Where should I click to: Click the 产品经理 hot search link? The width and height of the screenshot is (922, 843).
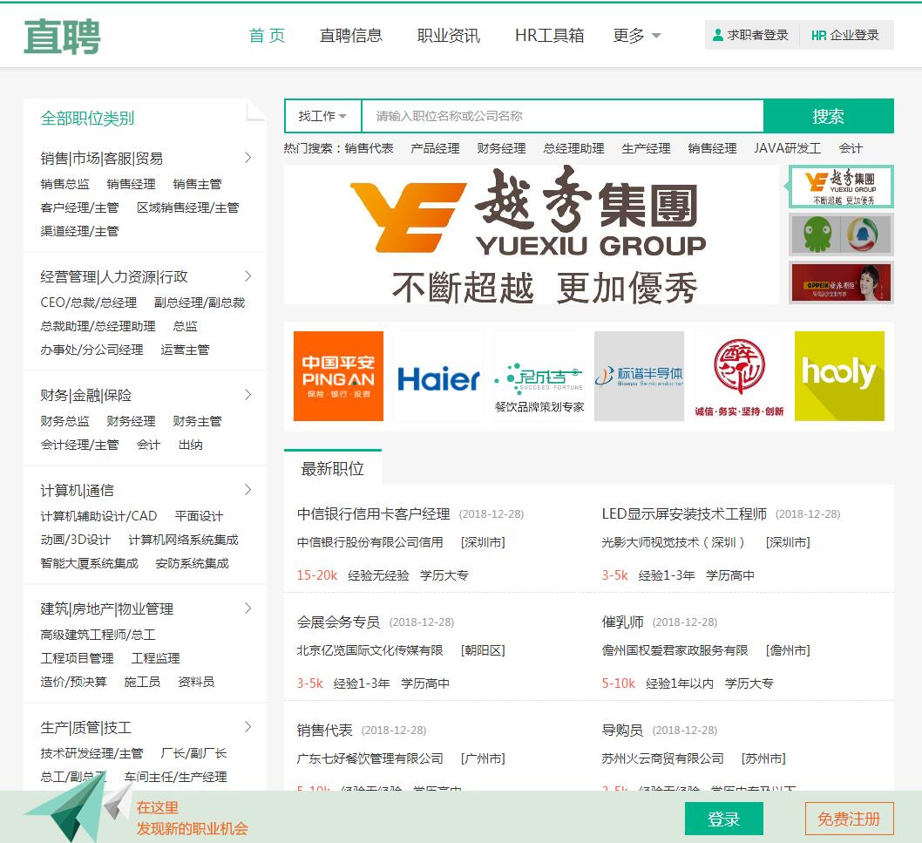(435, 148)
